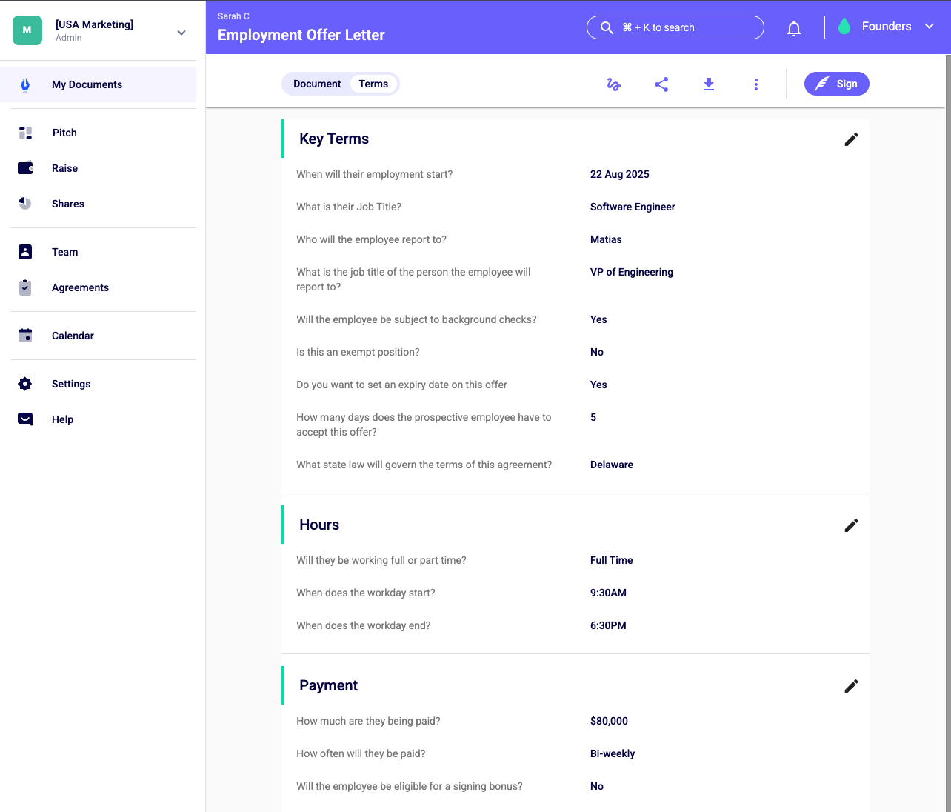Expand the [USA Marketing] workspace dropdown

[x=181, y=32]
